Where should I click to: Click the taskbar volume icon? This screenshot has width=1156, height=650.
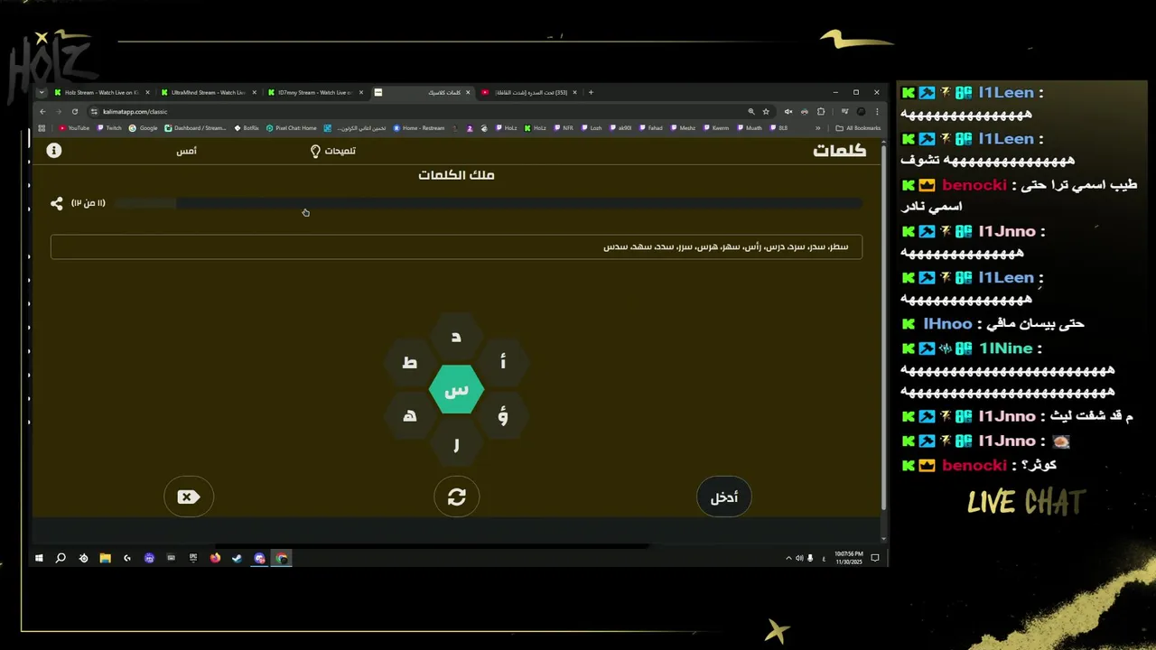799,558
